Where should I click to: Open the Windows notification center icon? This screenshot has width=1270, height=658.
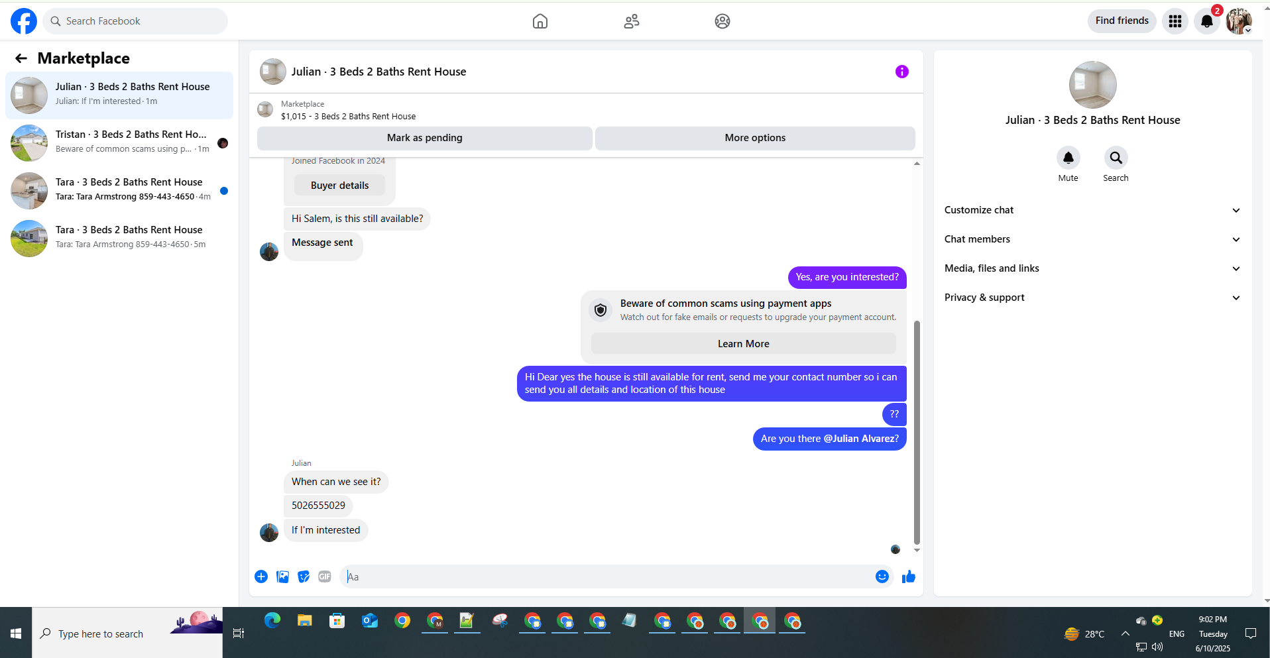pos(1251,633)
